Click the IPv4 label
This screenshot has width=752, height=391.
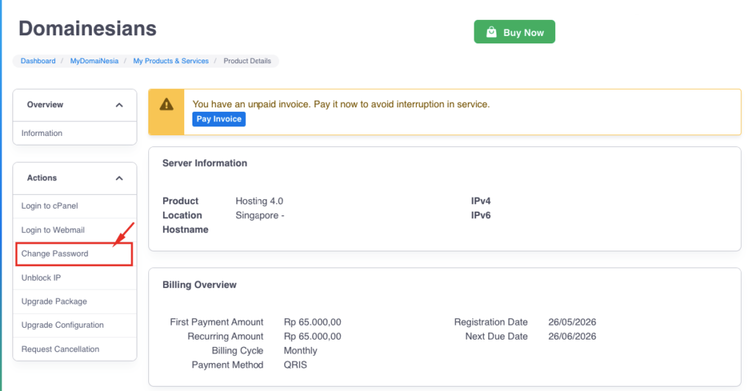pyautogui.click(x=480, y=201)
